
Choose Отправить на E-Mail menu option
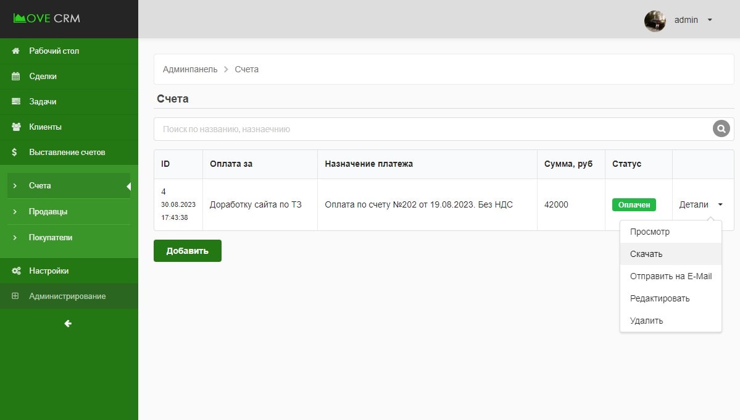point(670,276)
